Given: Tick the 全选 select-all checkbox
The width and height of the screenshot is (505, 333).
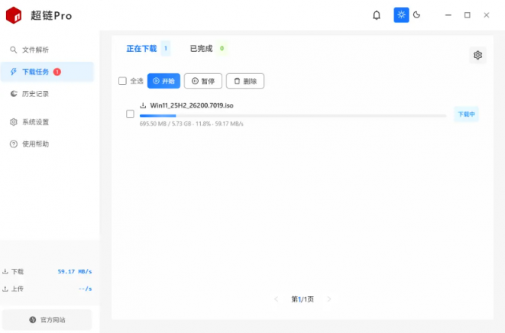Looking at the screenshot, I should tap(122, 81).
